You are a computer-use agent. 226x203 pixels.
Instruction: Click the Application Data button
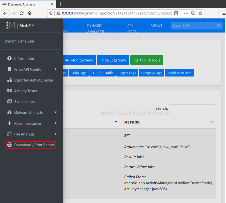180,73
